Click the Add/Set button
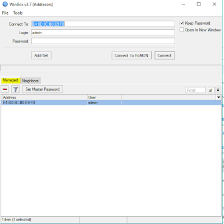Screen dimensions: 224x224 [41, 55]
